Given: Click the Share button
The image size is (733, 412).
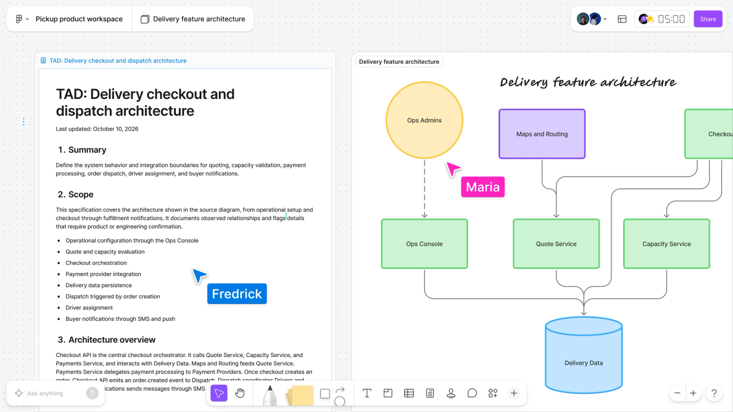Looking at the screenshot, I should point(708,19).
